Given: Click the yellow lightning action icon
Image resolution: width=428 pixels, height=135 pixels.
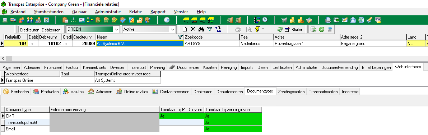Looking at the screenshot, I should (257, 29).
